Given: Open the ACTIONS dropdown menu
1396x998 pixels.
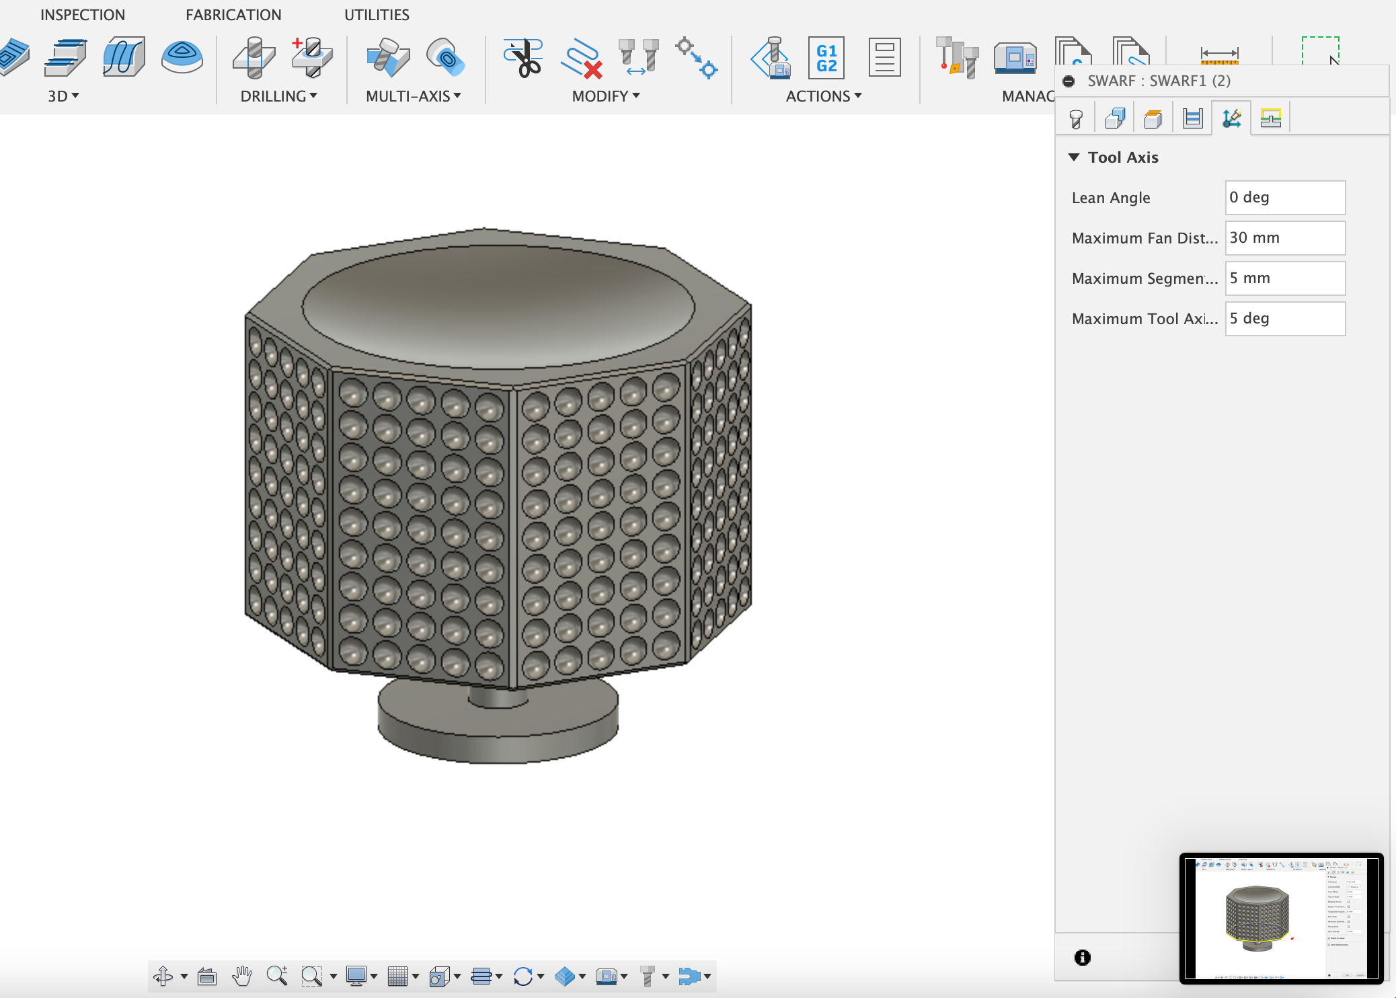Looking at the screenshot, I should pyautogui.click(x=824, y=96).
